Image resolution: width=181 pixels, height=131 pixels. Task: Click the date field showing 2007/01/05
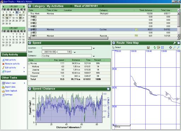click(49, 52)
